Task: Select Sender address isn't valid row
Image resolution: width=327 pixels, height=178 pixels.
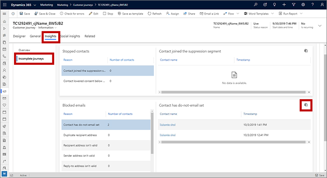Action: tap(106, 155)
